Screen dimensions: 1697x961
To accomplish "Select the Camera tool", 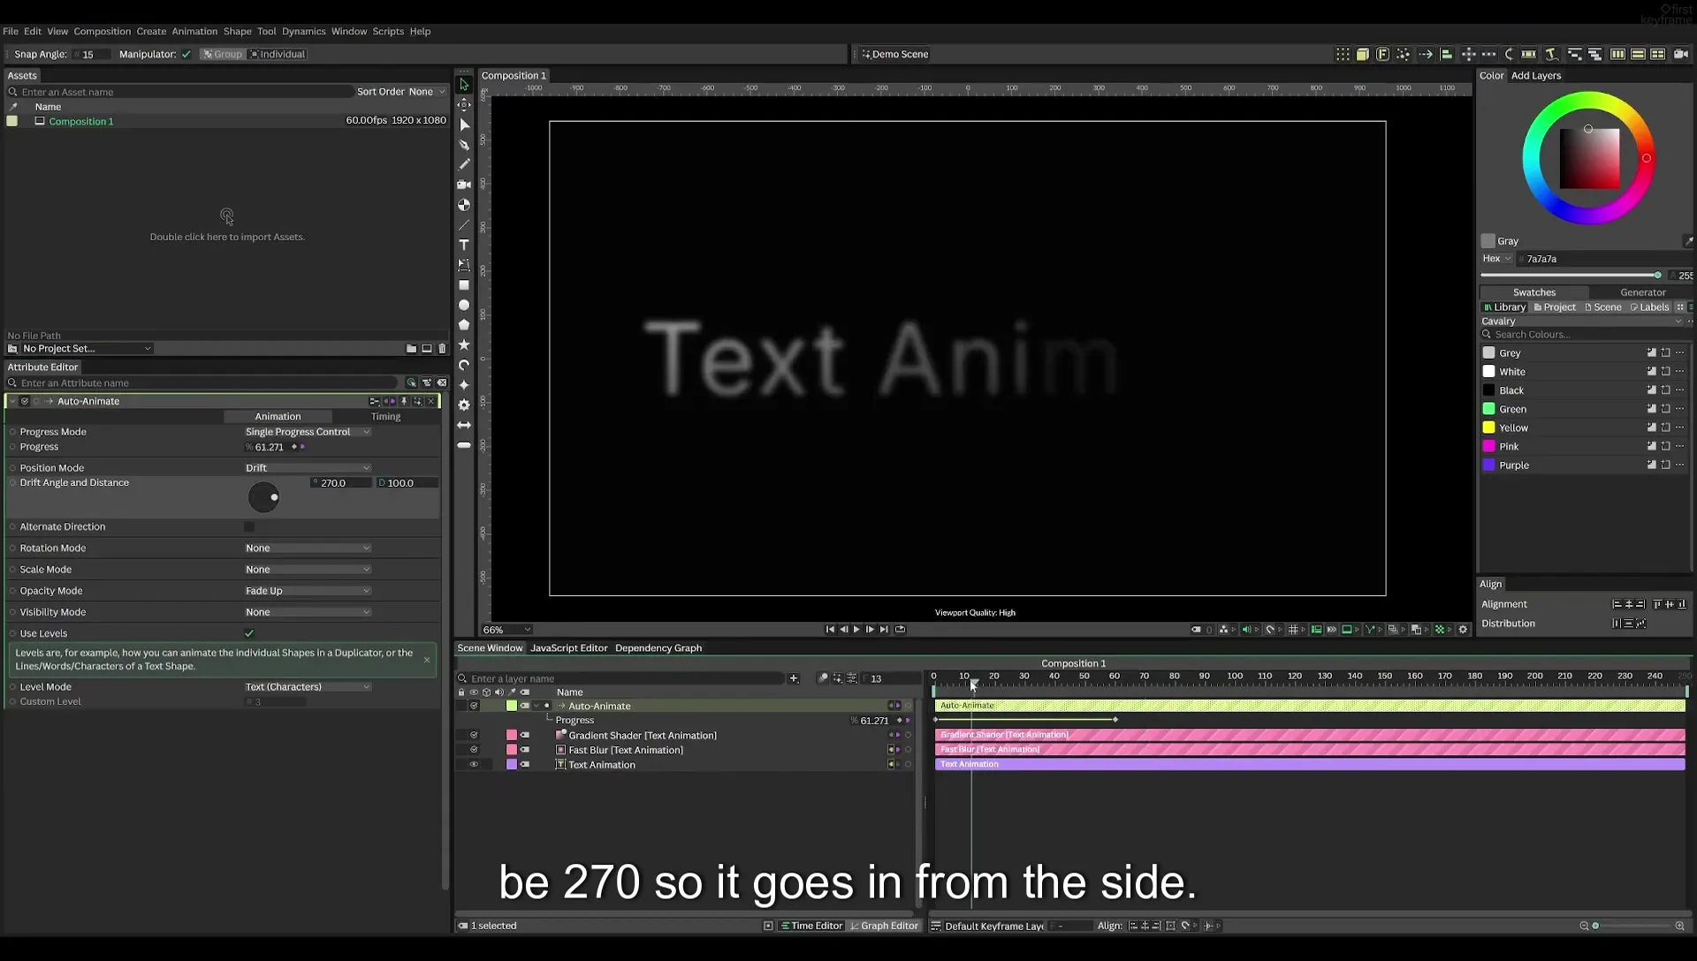I will [x=464, y=185].
